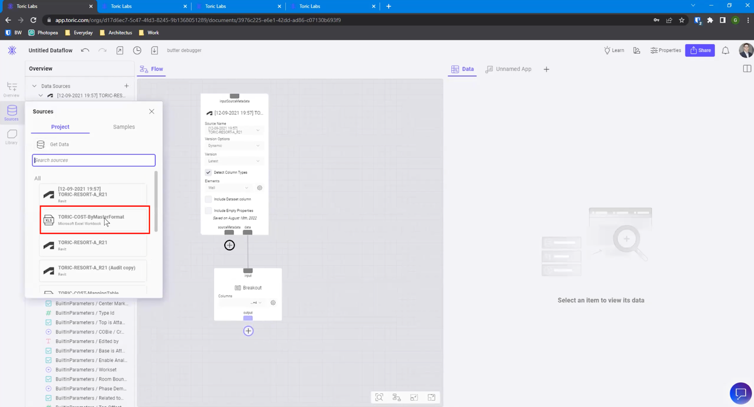The width and height of the screenshot is (754, 407).
Task: Bookmark this page with the star
Action: 681,20
